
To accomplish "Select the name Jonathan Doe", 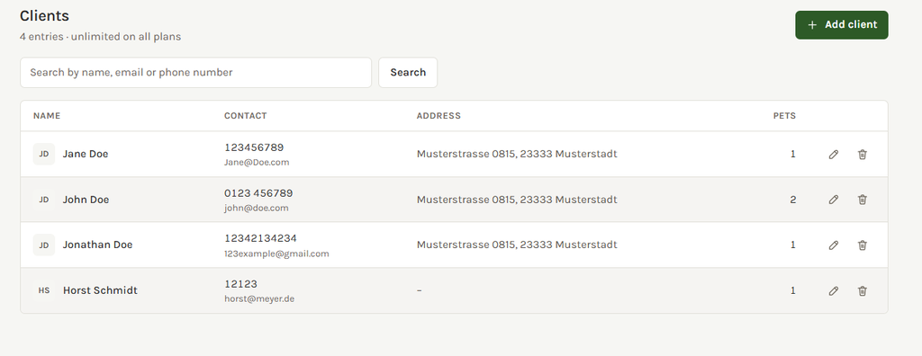I will tap(97, 245).
